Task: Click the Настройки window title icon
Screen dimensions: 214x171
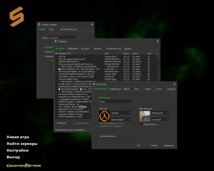Action: click(94, 84)
